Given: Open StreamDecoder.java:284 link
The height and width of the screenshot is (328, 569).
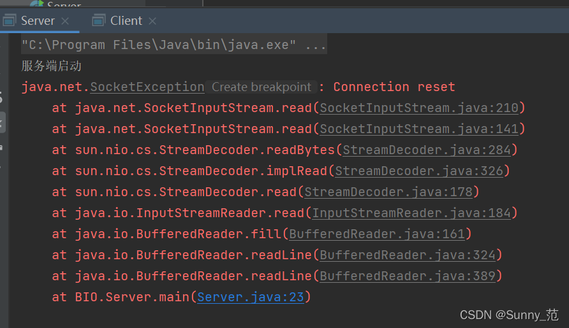Looking at the screenshot, I should (426, 150).
